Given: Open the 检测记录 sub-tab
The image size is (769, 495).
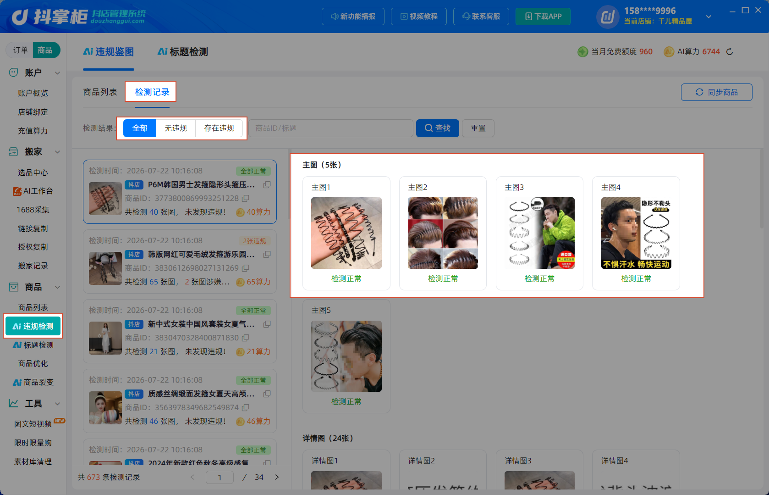Looking at the screenshot, I should click(152, 92).
